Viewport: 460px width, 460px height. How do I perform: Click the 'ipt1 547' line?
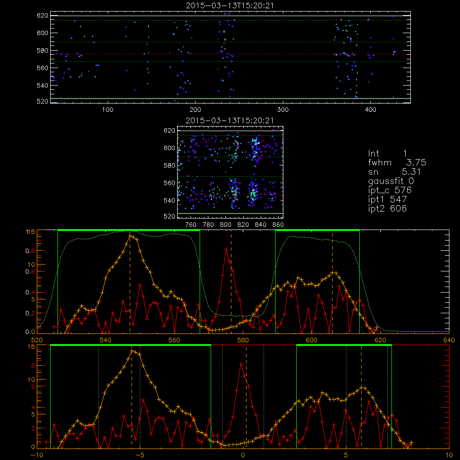pyautogui.click(x=387, y=200)
